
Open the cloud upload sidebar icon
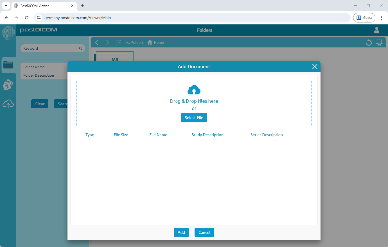click(x=8, y=104)
